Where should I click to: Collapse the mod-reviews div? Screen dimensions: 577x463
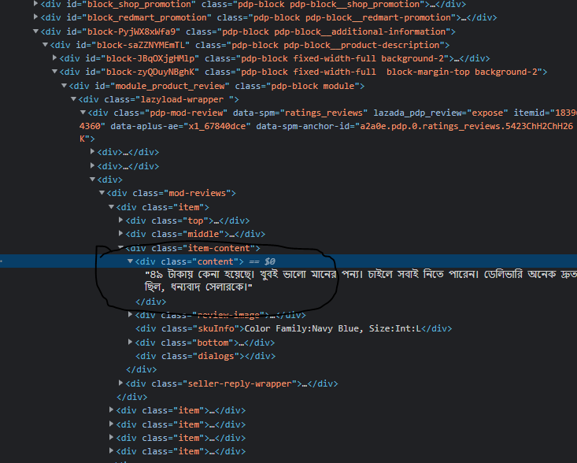tap(102, 193)
